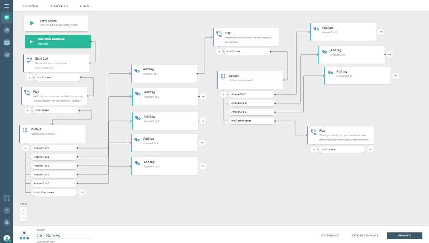429x243 pixels.
Task: Add branch under Start Call block
Action: (29, 77)
